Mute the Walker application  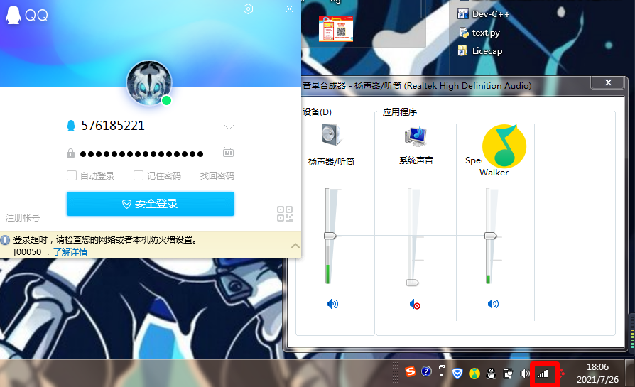click(493, 304)
